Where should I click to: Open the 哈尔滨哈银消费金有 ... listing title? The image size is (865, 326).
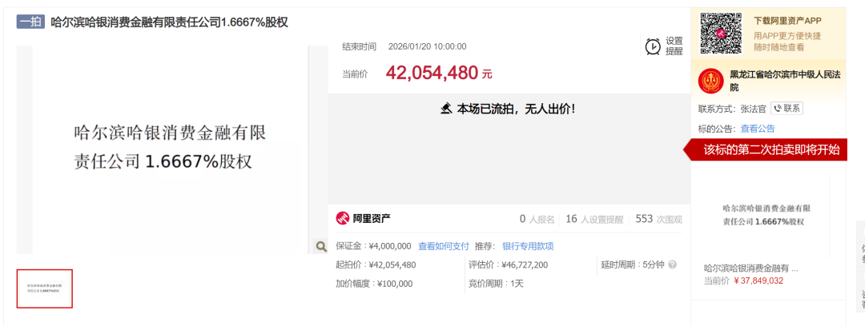coord(750,268)
